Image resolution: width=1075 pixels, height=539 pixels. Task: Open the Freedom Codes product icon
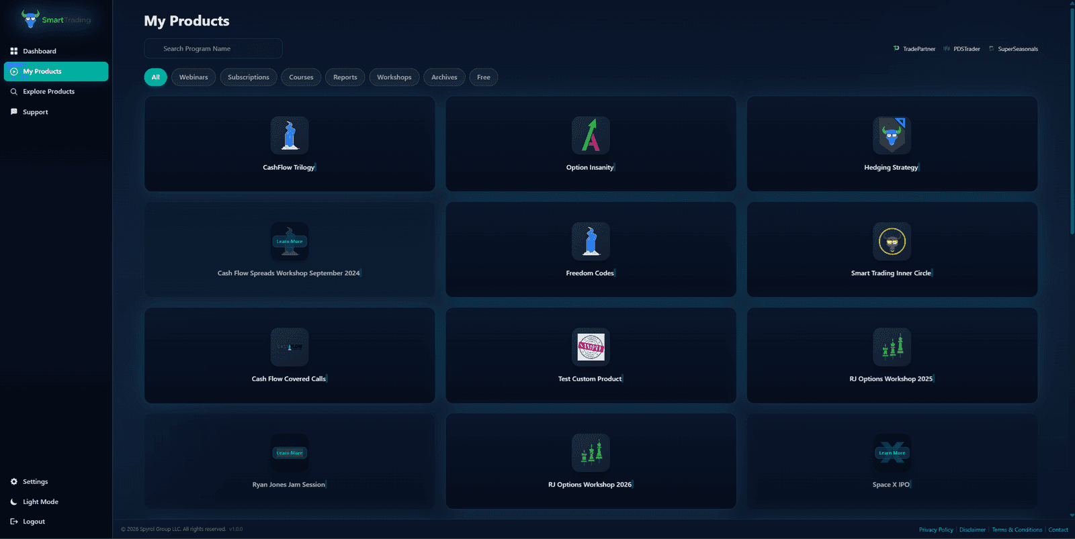[x=591, y=241]
